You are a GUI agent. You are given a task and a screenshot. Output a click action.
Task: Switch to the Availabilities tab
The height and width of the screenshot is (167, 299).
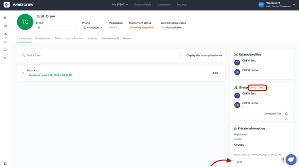pyautogui.click(x=43, y=39)
